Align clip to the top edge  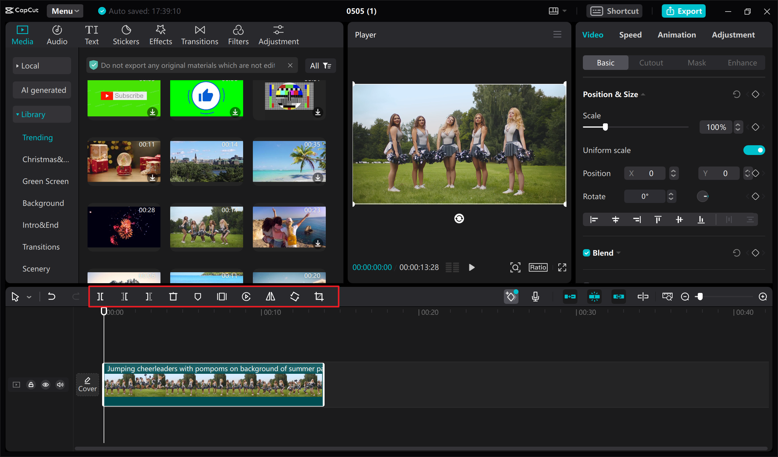point(658,220)
